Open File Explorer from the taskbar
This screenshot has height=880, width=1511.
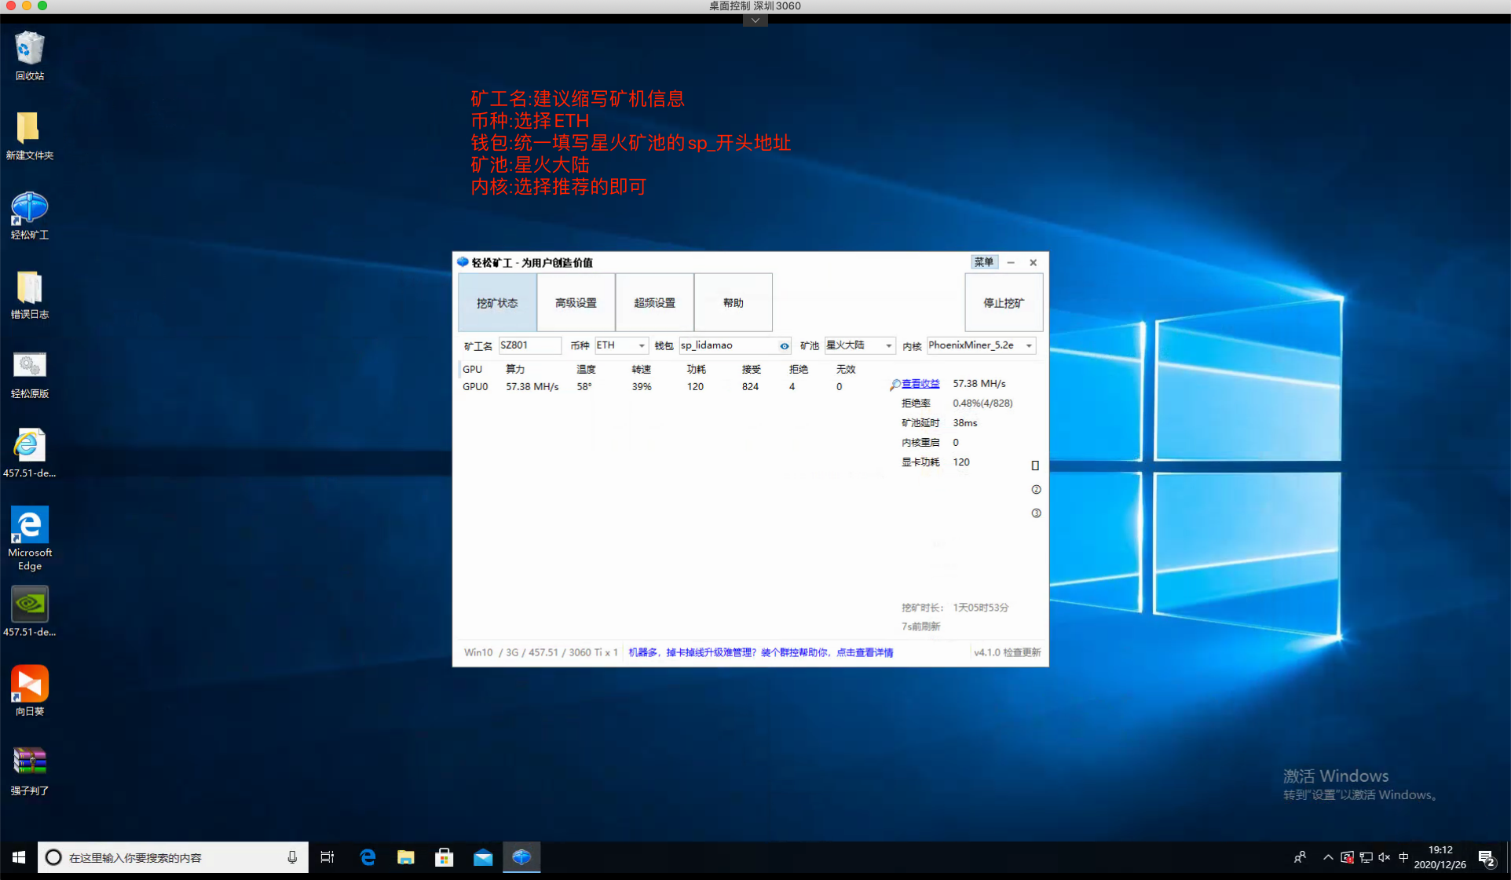(x=406, y=857)
